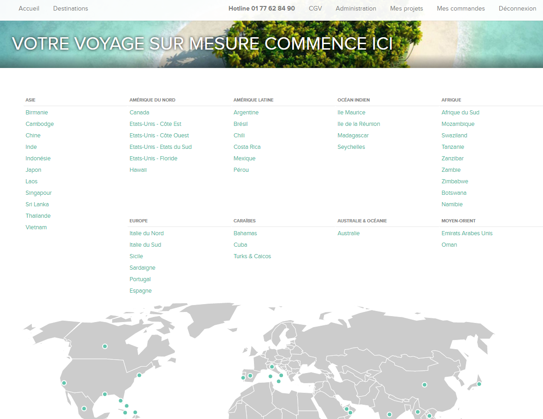
Task: Select the map dot over Japan
Action: coord(479,384)
